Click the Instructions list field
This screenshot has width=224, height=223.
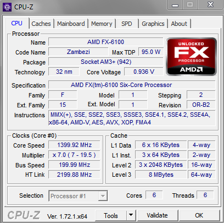132,118
